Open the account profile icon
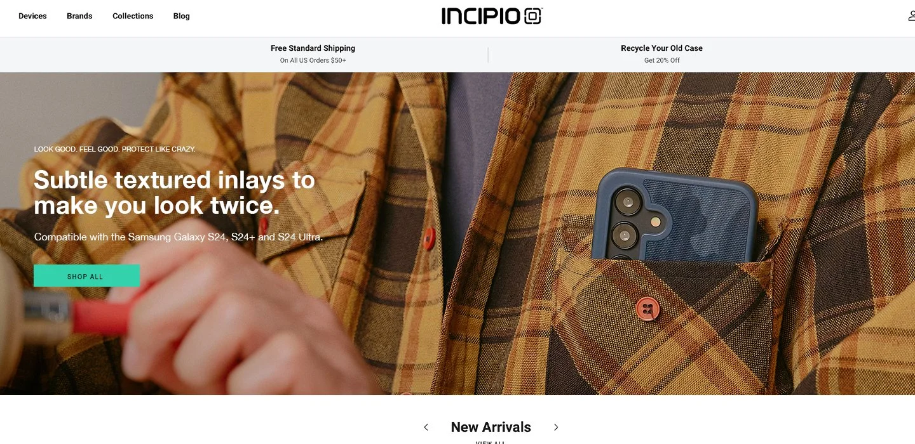 pos(911,16)
